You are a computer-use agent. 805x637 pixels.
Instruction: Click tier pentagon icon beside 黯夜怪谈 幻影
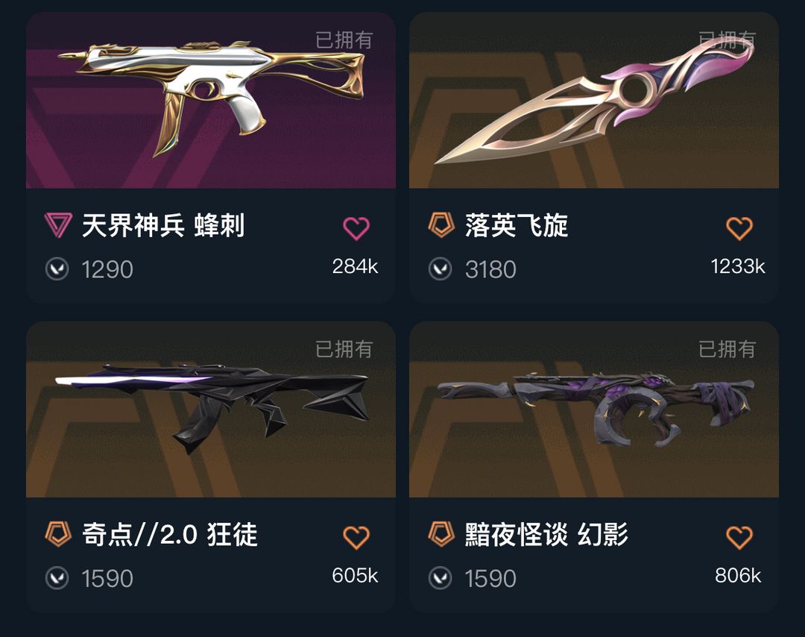(441, 534)
